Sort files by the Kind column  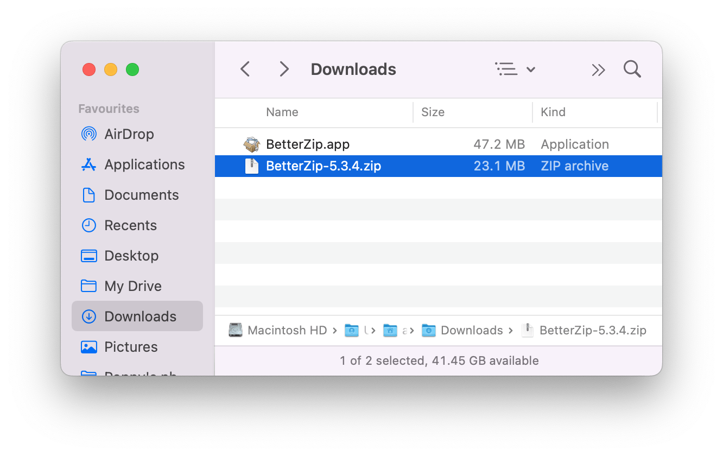[x=553, y=112]
